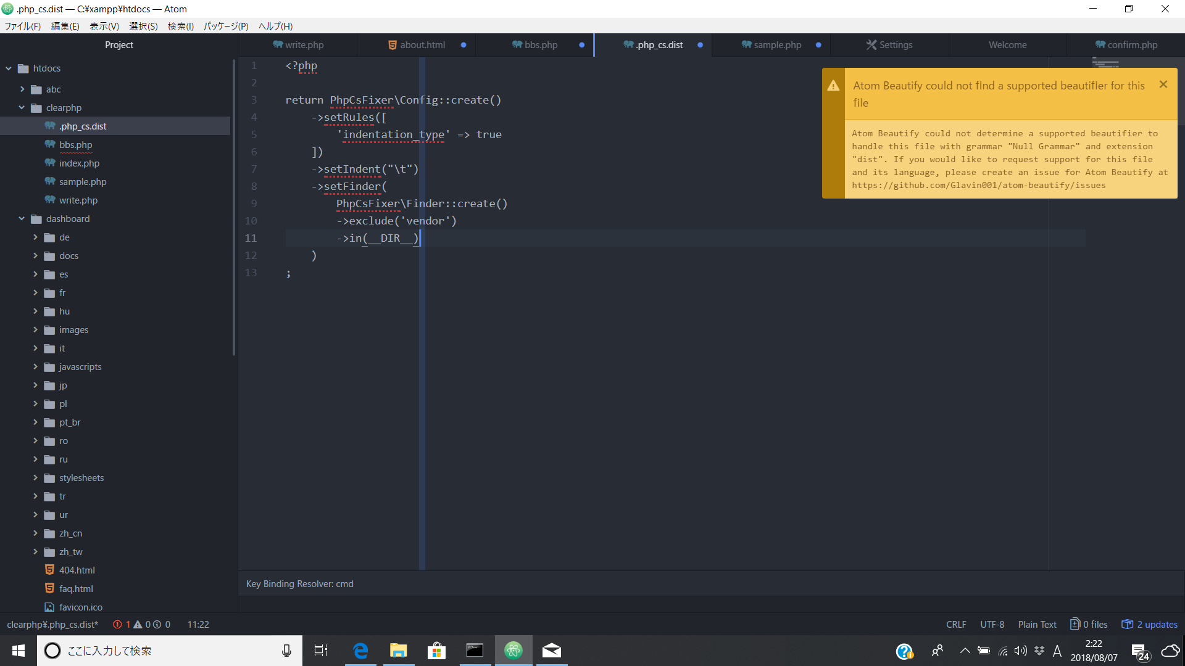Click the gear icon on the Settings tab

coord(871,44)
